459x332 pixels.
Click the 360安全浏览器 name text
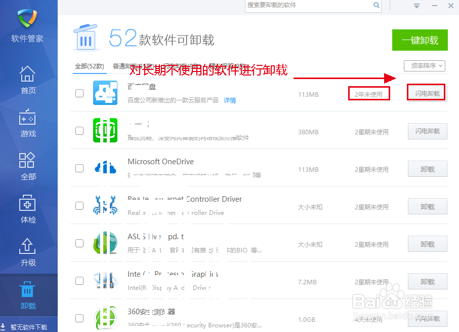click(151, 311)
